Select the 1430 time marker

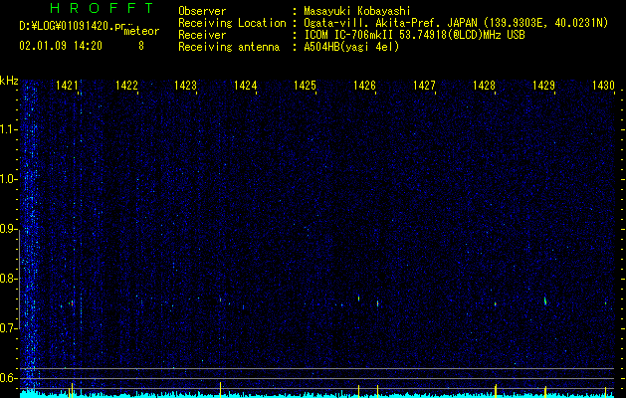[x=603, y=86]
